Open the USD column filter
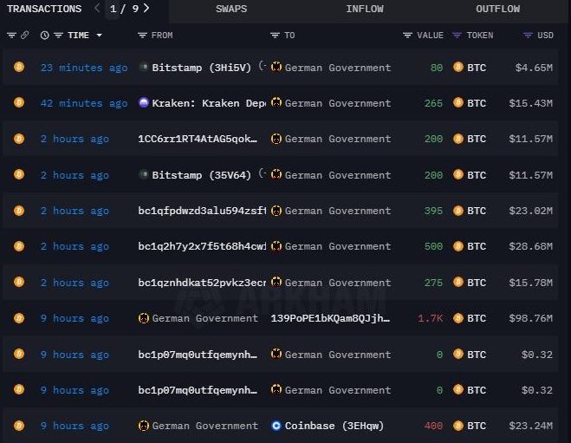This screenshot has width=571, height=443. pos(528,36)
